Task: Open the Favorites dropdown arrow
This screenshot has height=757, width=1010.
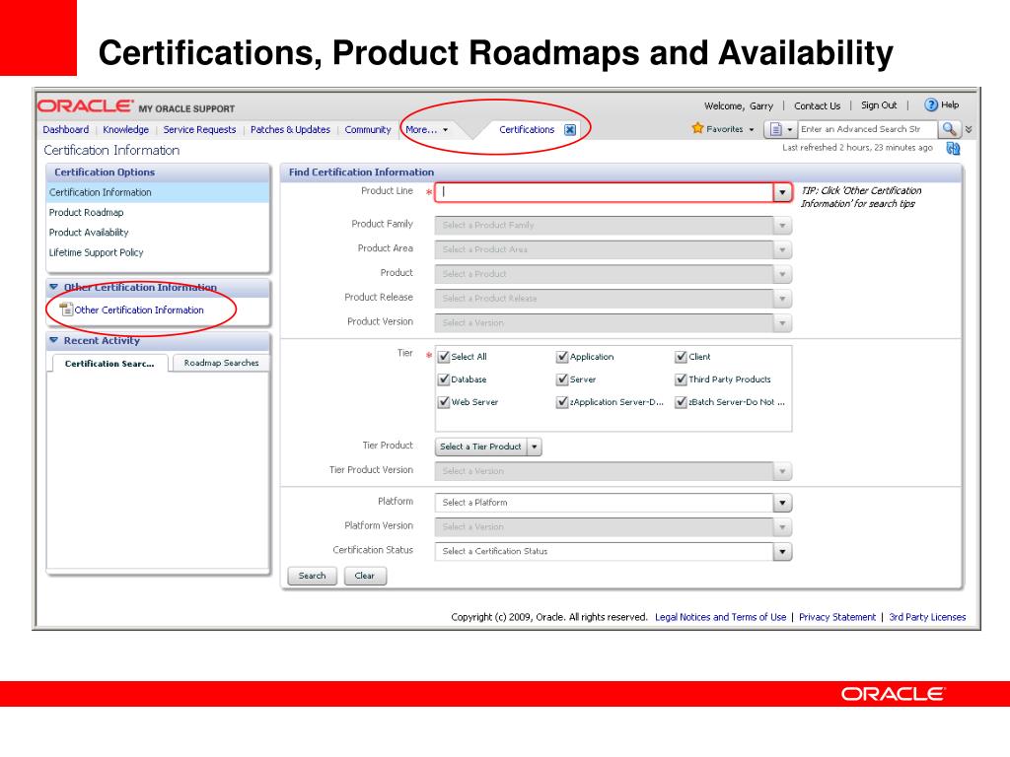Action: pyautogui.click(x=751, y=129)
